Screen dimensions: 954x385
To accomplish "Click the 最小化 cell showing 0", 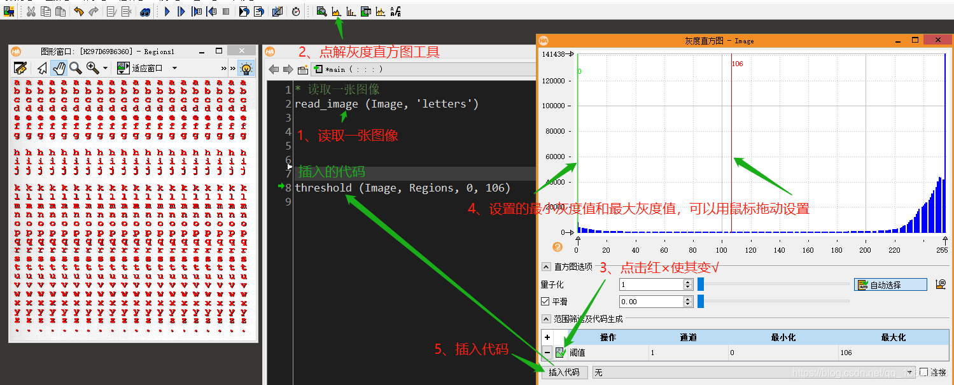I will point(783,353).
